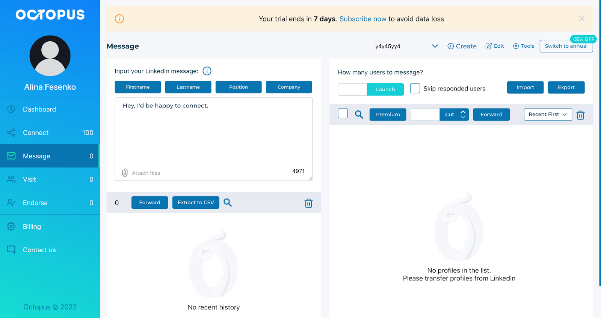Dismiss the trial banner with X
The image size is (601, 318).
582,18
